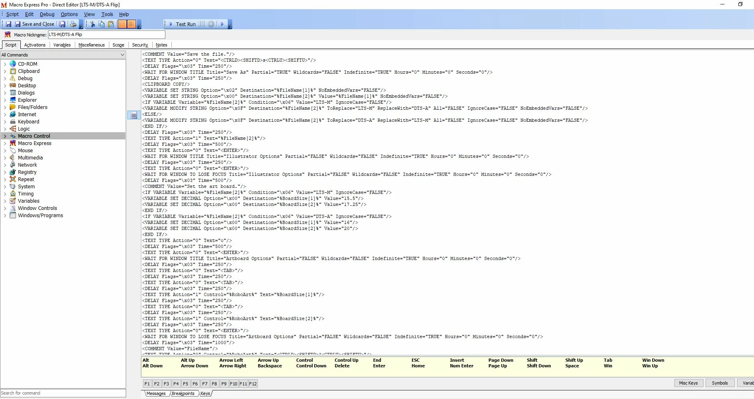Screen dimensions: 754x399
Task: Click the stop test run icon
Action: (211, 24)
